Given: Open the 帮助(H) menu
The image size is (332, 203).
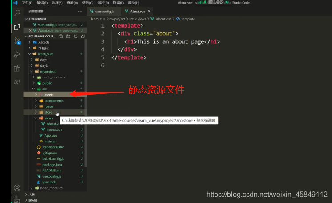Looking at the screenshot, I should [x=134, y=3].
